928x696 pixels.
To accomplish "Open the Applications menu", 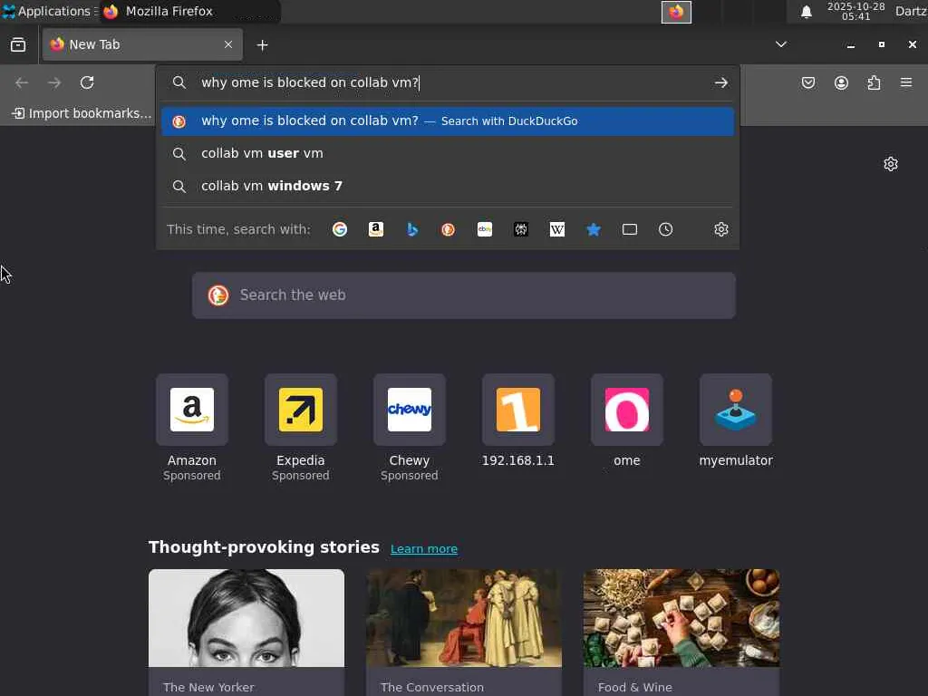I will 49,11.
